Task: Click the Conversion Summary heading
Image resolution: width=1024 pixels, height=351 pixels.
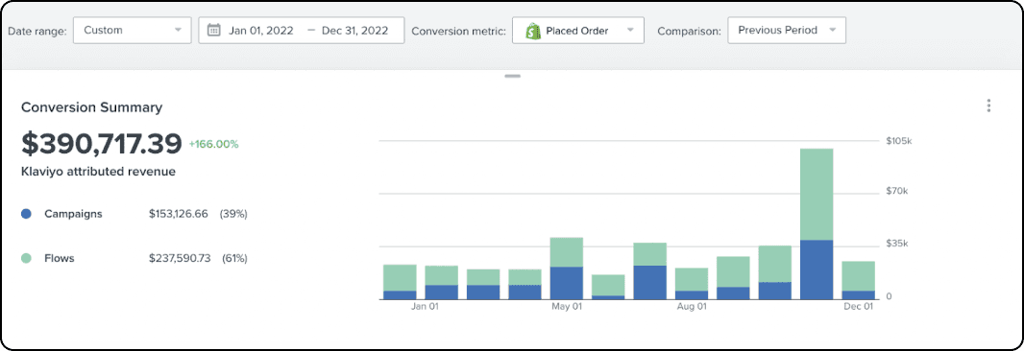Action: [91, 107]
